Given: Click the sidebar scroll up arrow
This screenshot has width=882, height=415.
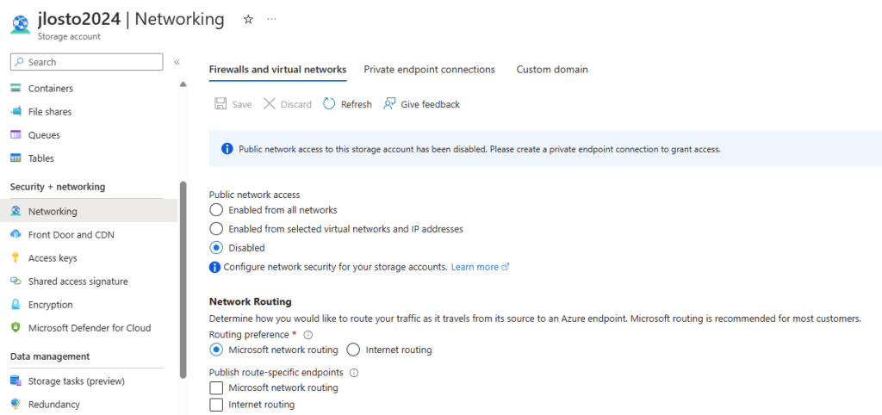Looking at the screenshot, I should [x=183, y=85].
